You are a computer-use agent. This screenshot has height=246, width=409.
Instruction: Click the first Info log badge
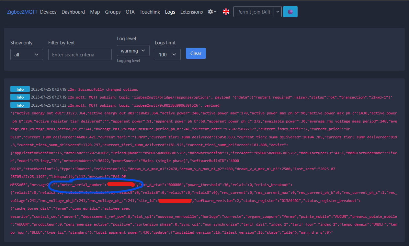[20, 89]
